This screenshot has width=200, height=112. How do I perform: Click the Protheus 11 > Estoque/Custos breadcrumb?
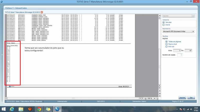[x=16, y=8]
